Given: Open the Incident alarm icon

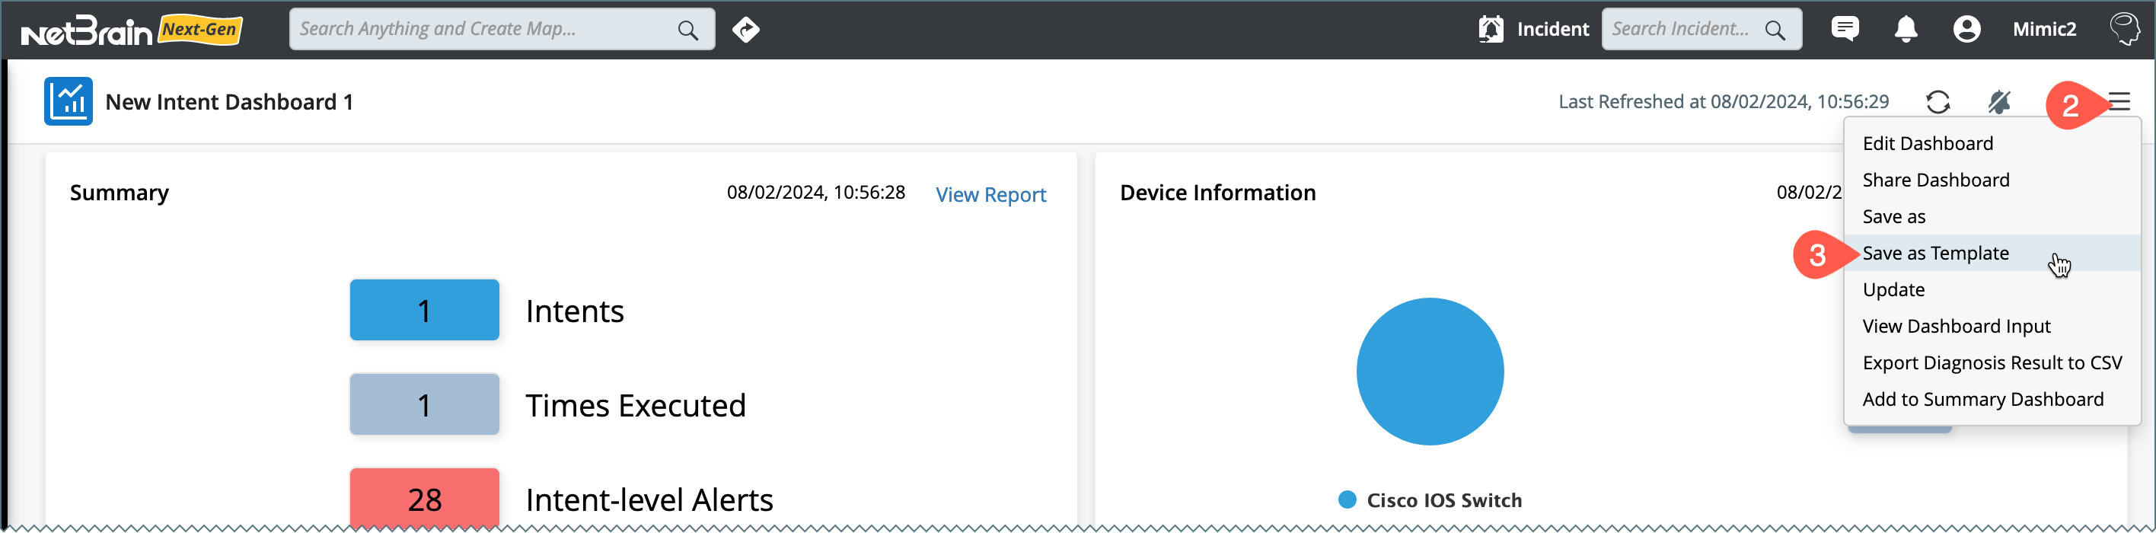Looking at the screenshot, I should (1491, 29).
